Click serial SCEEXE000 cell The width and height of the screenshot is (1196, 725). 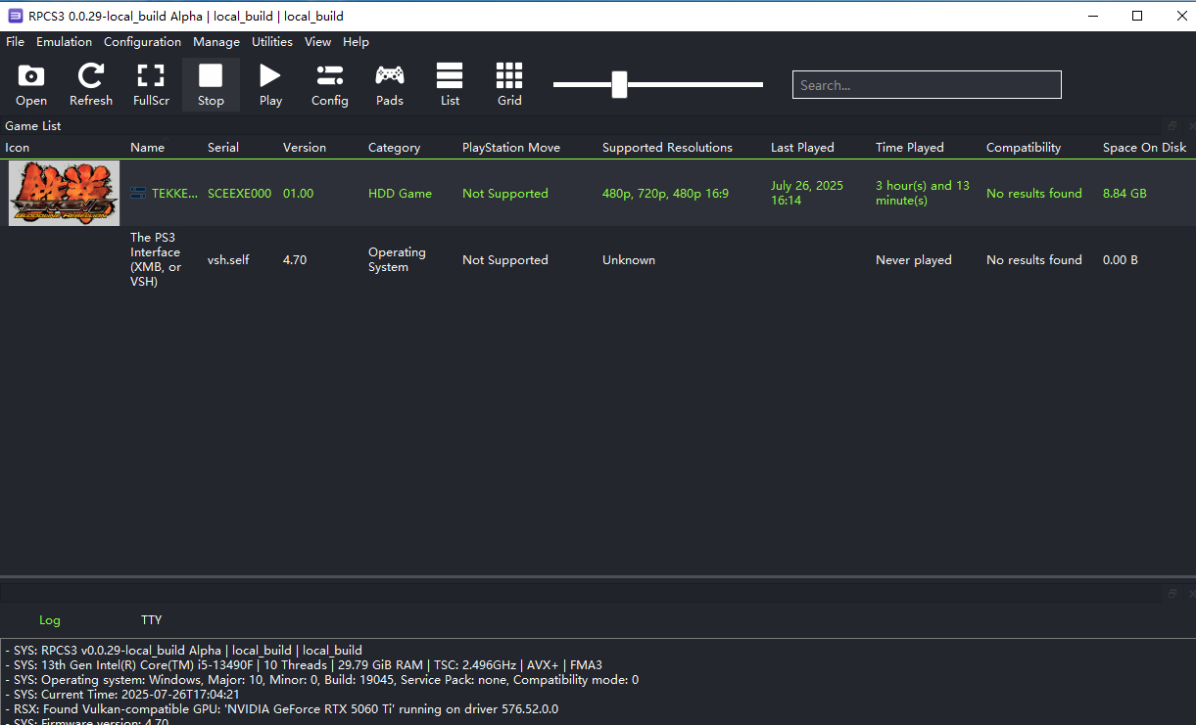point(240,194)
